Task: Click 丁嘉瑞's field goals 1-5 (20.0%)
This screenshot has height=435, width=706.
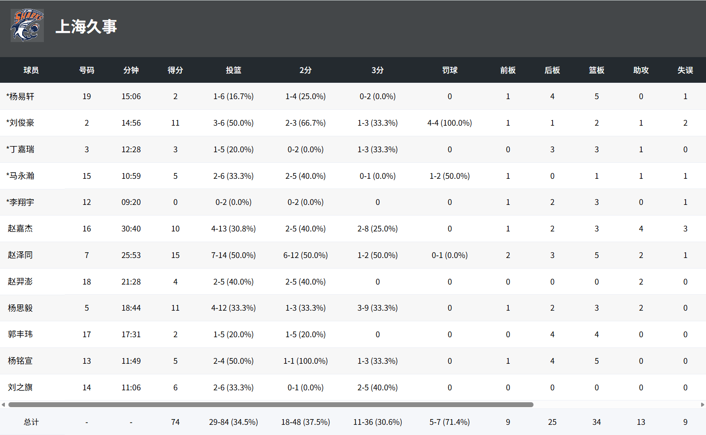Action: pyautogui.click(x=233, y=150)
